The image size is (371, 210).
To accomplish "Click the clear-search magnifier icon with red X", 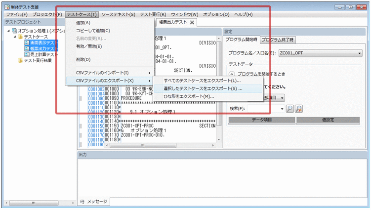I will [299, 109].
